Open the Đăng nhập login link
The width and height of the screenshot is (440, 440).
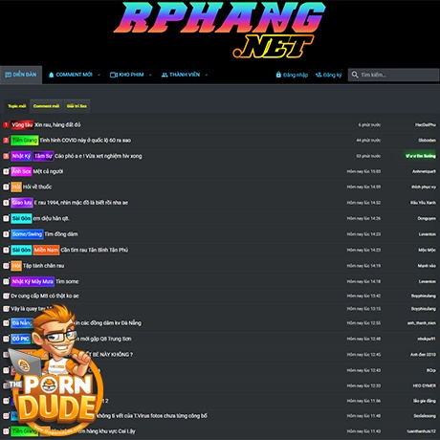(296, 75)
